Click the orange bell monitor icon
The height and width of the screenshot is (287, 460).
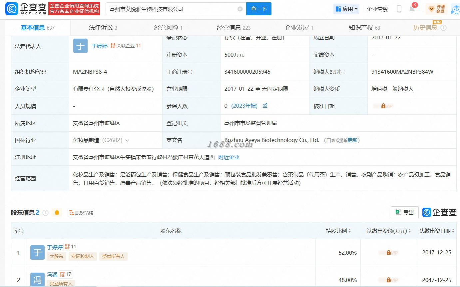[x=57, y=213]
